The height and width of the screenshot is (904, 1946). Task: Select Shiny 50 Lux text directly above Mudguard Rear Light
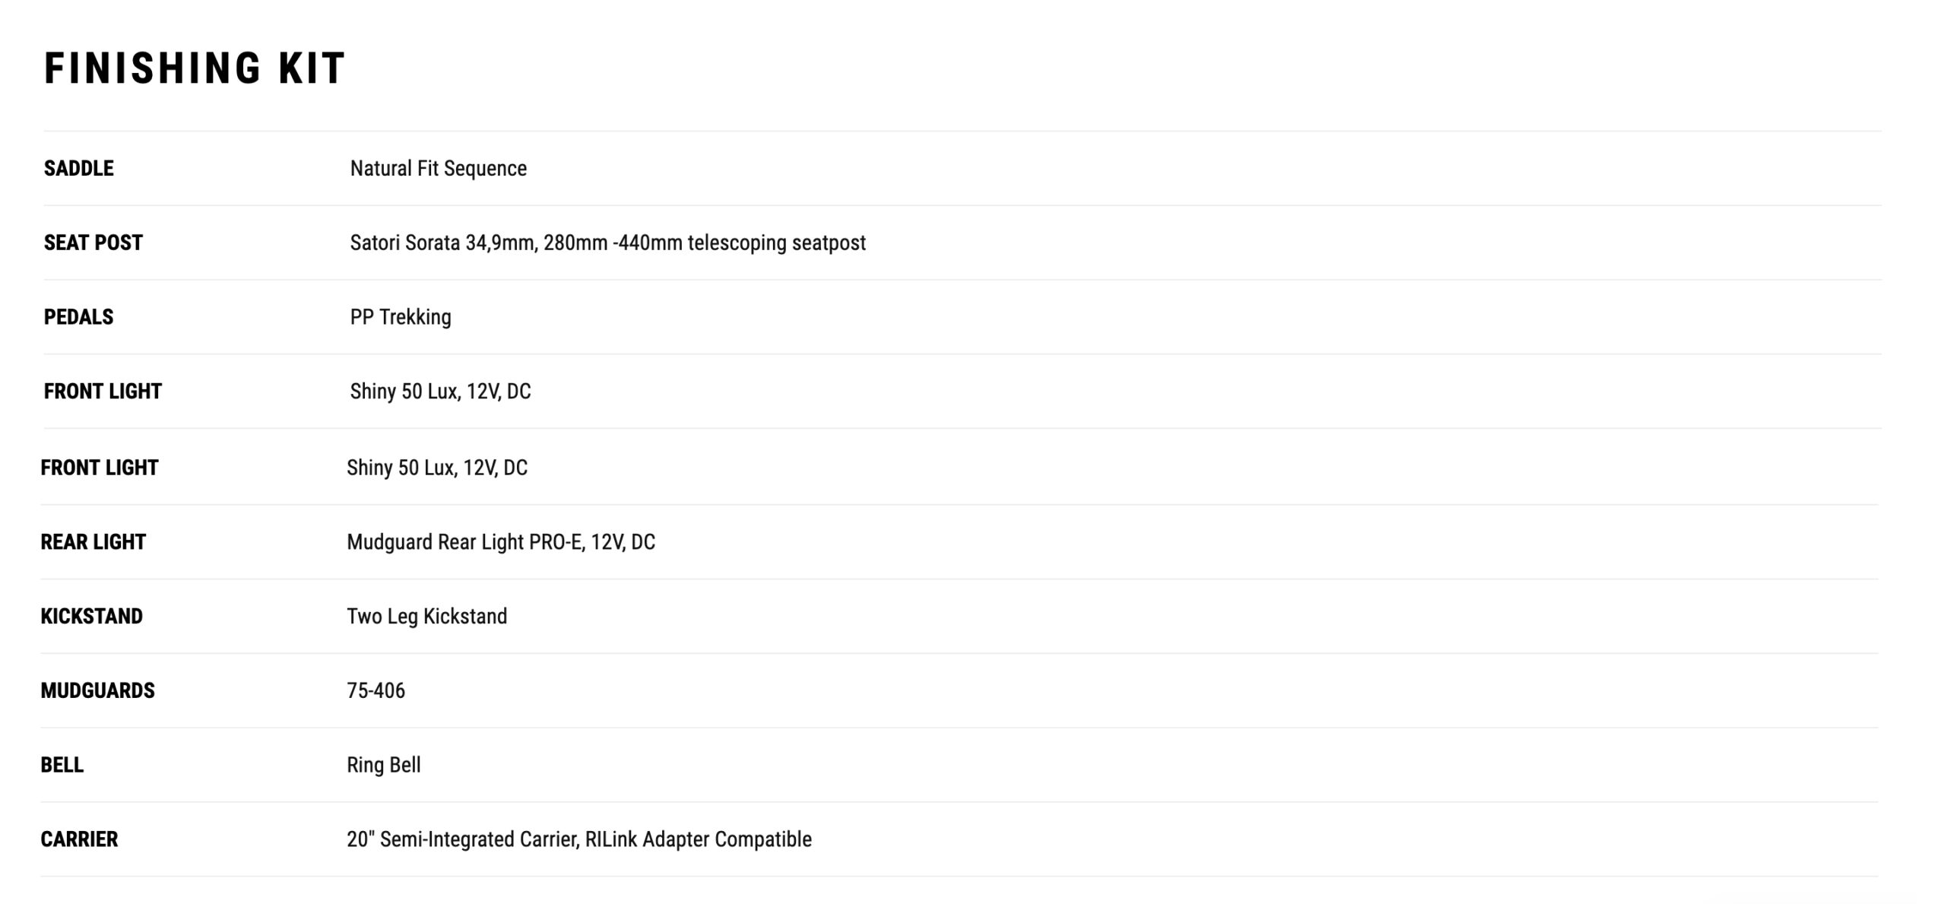436,468
